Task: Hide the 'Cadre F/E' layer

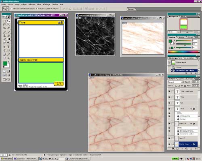Action: pyautogui.click(x=169, y=124)
